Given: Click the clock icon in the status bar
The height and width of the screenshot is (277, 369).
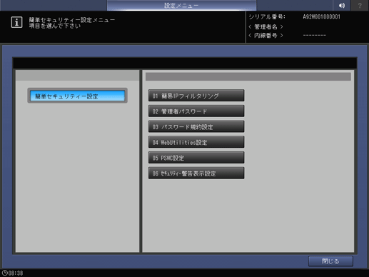Looking at the screenshot, I should point(4,273).
